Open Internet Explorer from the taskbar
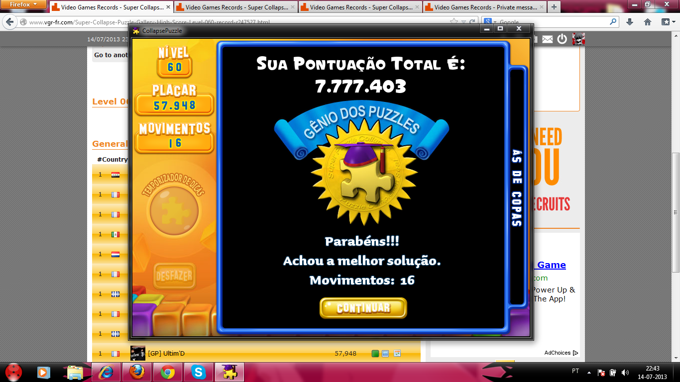 pos(106,372)
